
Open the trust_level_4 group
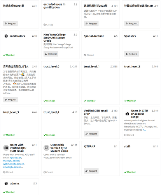tap(51, 112)
